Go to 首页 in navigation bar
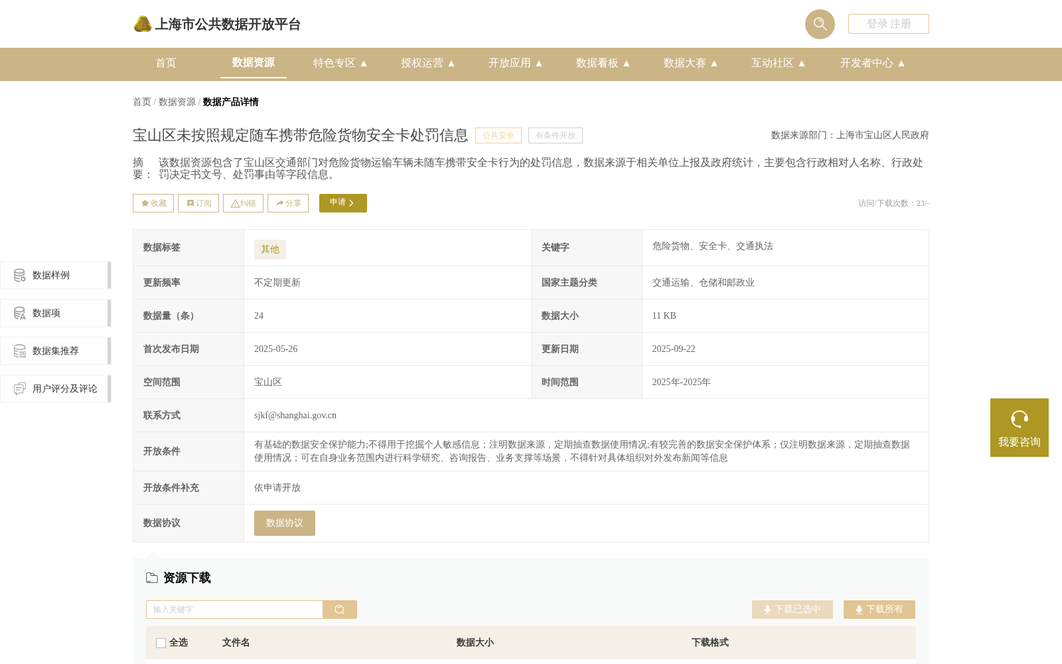This screenshot has width=1062, height=664. (166, 63)
